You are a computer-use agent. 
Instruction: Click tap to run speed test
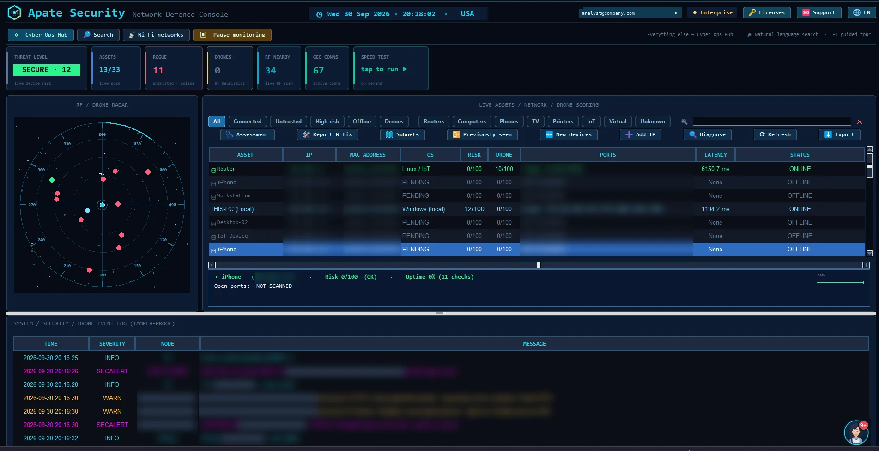click(x=384, y=69)
